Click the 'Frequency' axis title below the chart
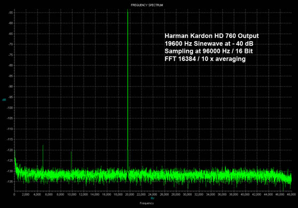The width and height of the screenshot is (298, 208). 146,203
